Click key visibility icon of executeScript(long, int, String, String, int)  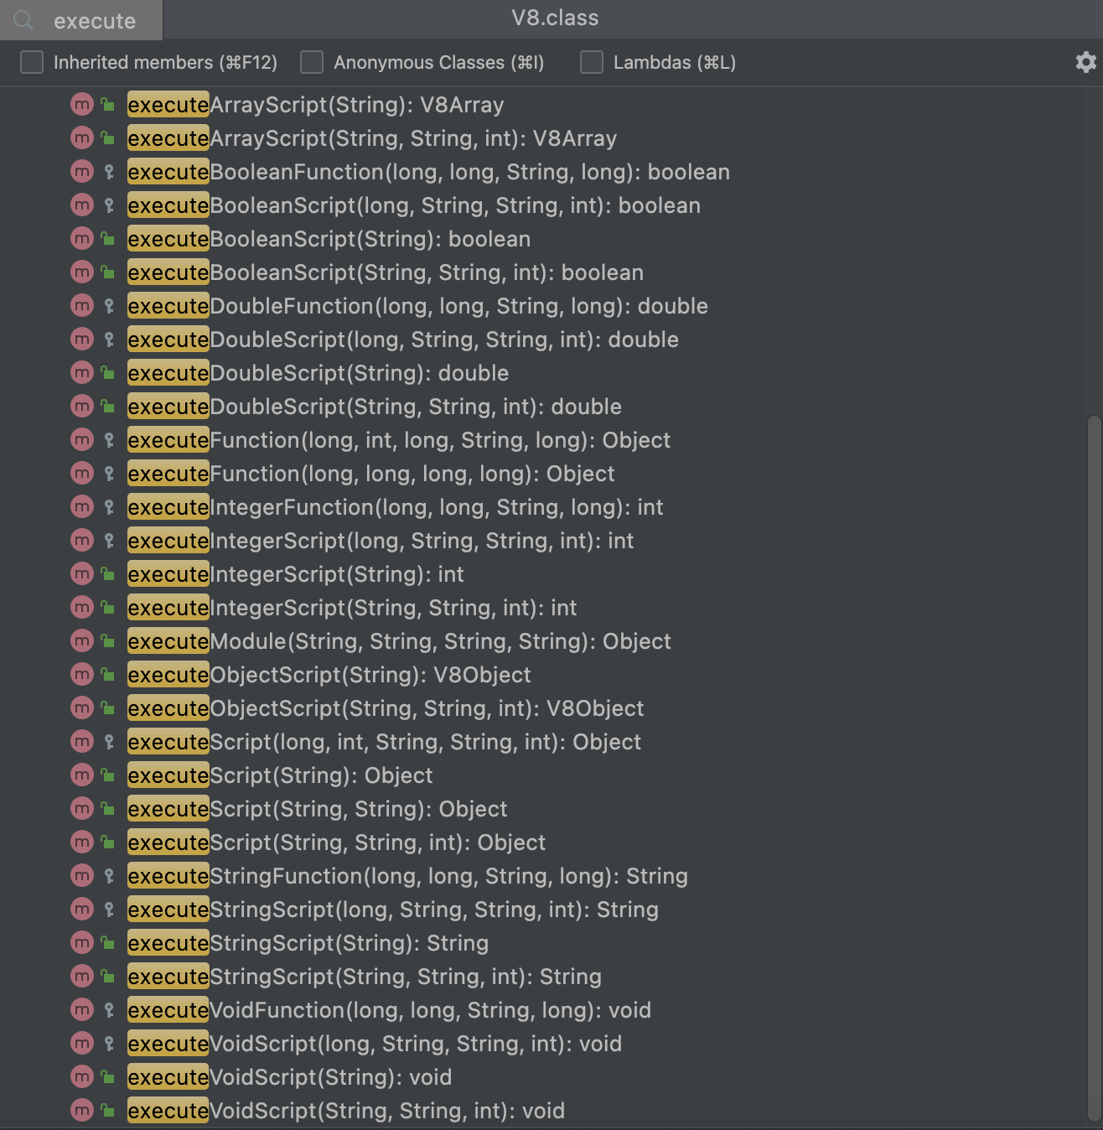click(109, 742)
